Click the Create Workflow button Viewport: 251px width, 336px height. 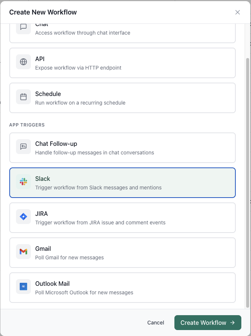pos(207,323)
